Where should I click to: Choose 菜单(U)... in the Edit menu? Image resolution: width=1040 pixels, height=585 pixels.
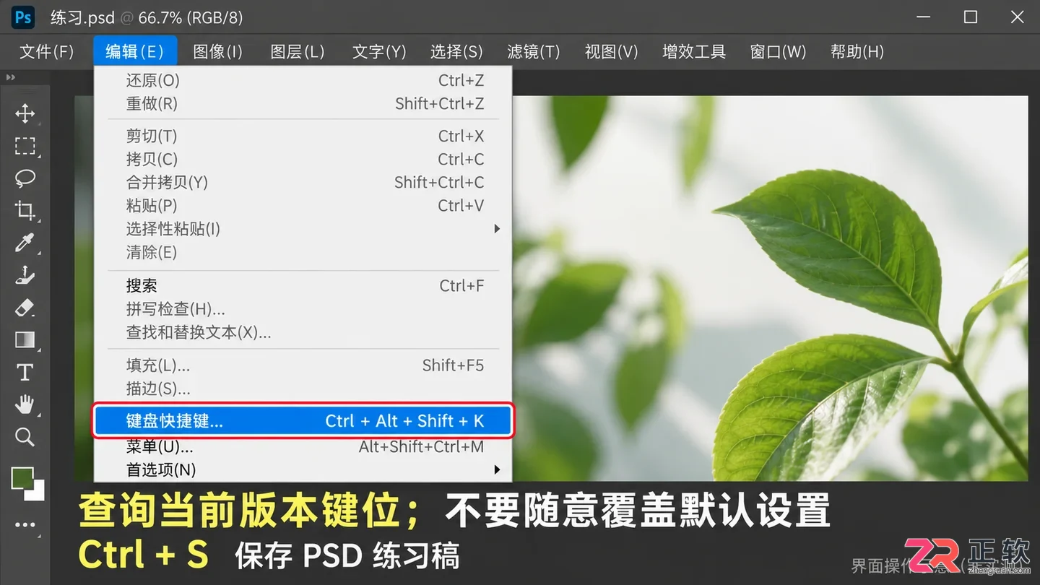pos(303,447)
